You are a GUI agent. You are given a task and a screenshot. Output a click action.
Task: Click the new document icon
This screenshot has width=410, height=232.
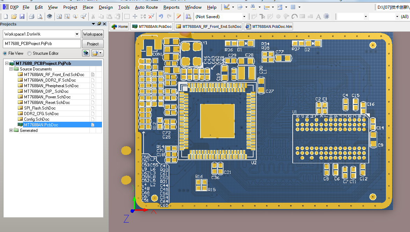point(6,16)
